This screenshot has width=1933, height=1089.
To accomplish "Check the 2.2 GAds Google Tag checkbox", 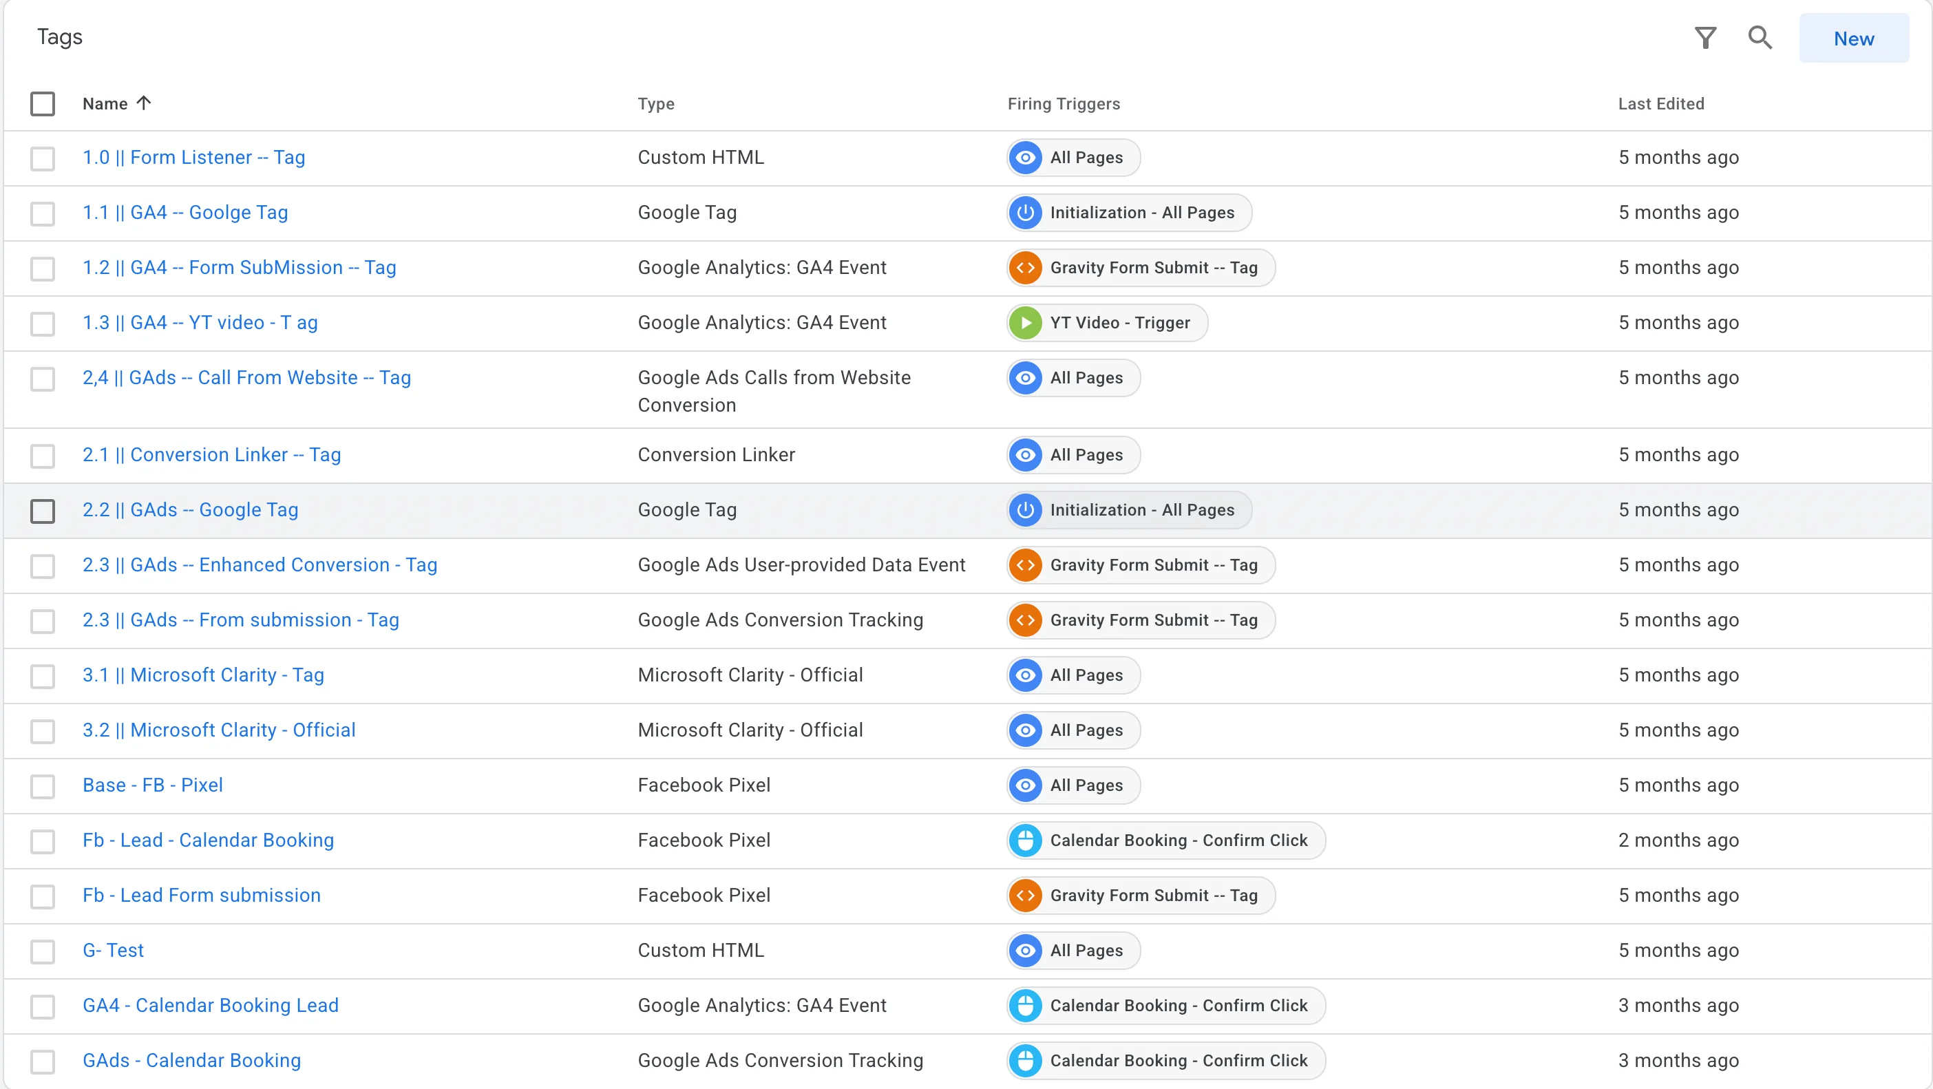I will point(43,510).
